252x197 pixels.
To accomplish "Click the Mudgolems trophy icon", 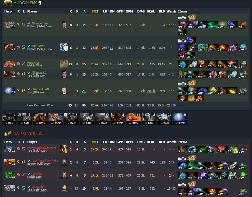I will click(40, 3).
